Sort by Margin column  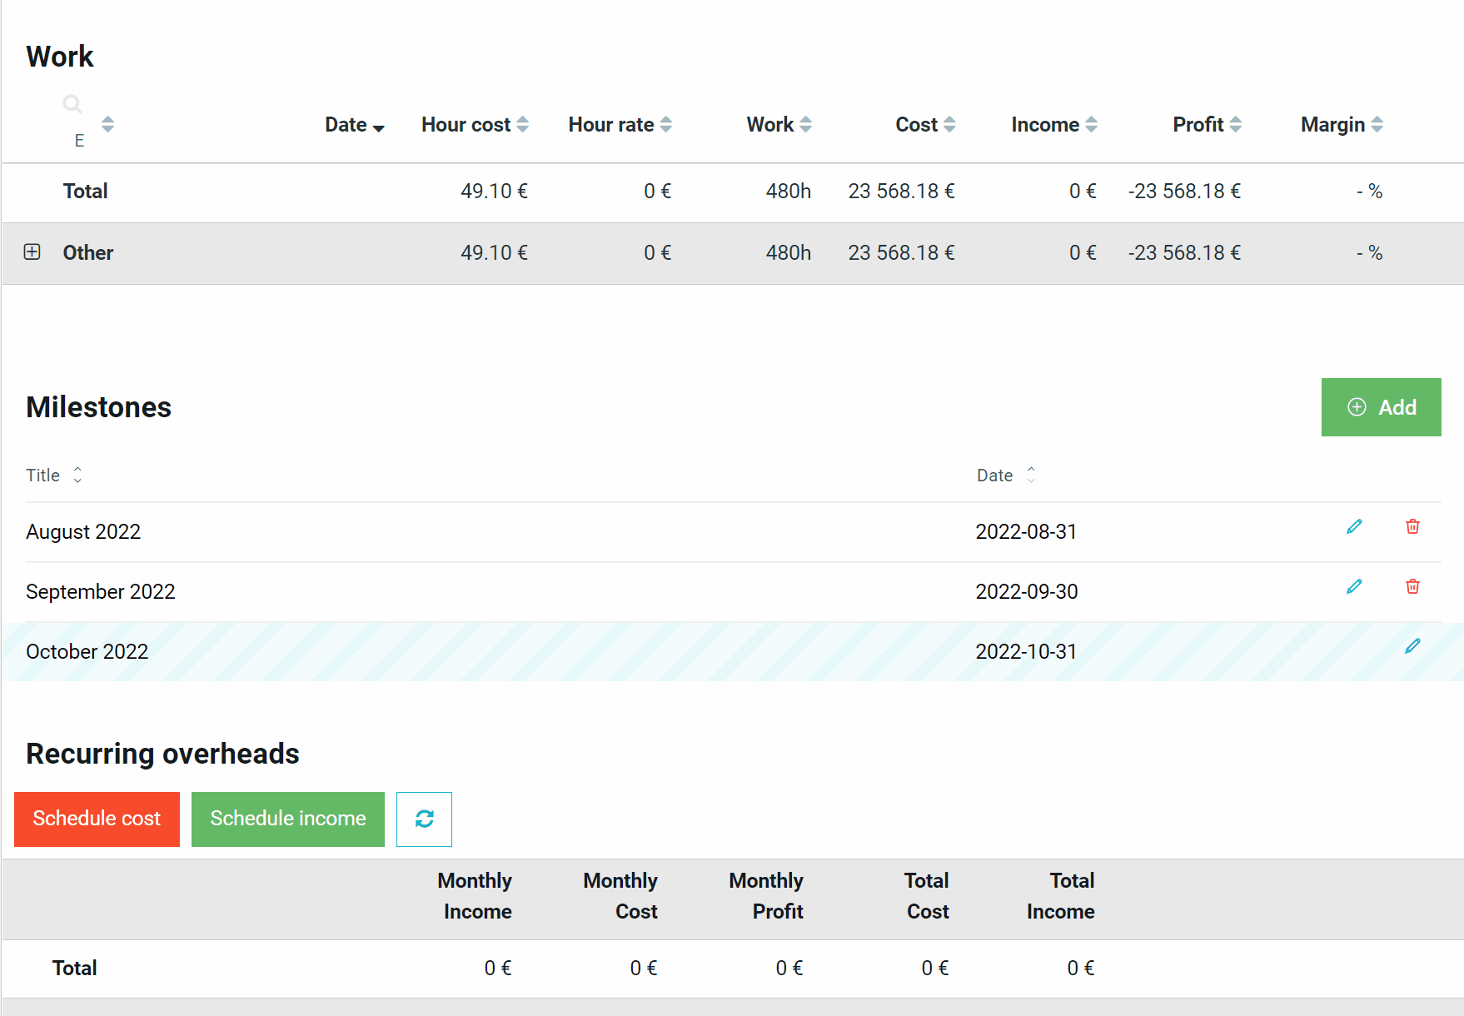[x=1342, y=125]
